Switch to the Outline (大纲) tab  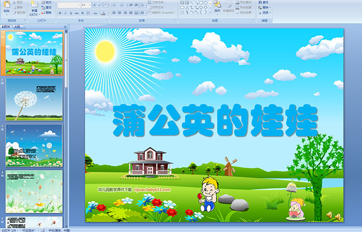(x=18, y=26)
